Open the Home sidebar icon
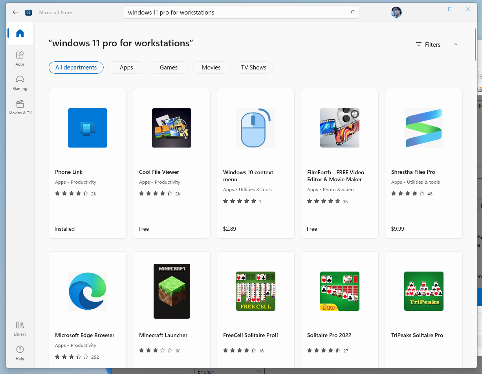Image resolution: width=482 pixels, height=374 pixels. (20, 33)
